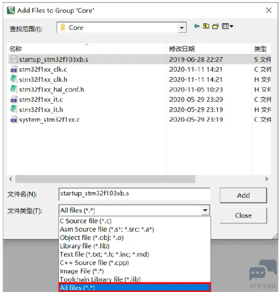The width and height of the screenshot is (280, 292).
Task: Select file stm32f1xx_clk.h
Action: tap(43, 80)
